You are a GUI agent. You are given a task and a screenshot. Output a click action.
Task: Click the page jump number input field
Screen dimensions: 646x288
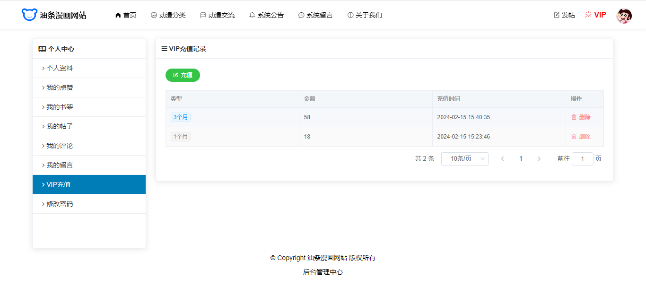582,159
